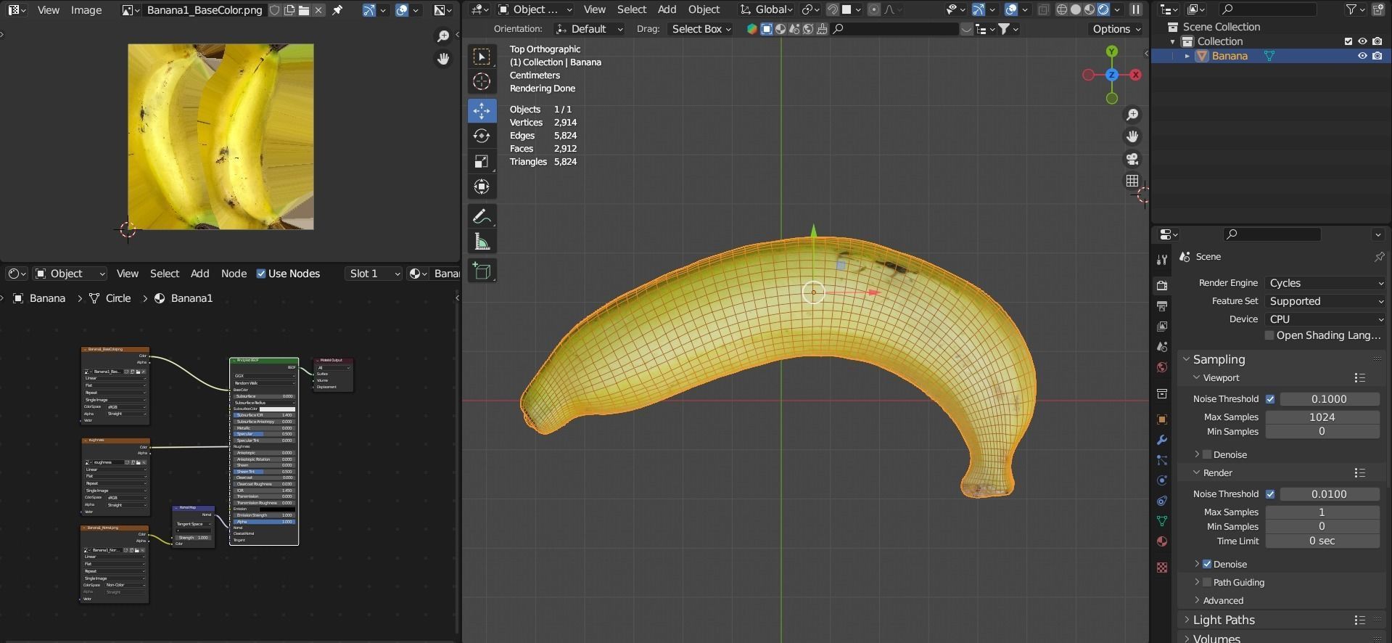Open Device dropdown showing CPU
1392x643 pixels.
point(1326,319)
